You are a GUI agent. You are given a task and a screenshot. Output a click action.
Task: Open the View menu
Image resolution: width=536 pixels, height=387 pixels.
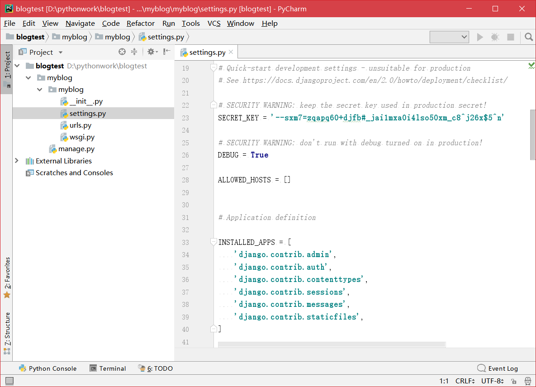(x=50, y=23)
